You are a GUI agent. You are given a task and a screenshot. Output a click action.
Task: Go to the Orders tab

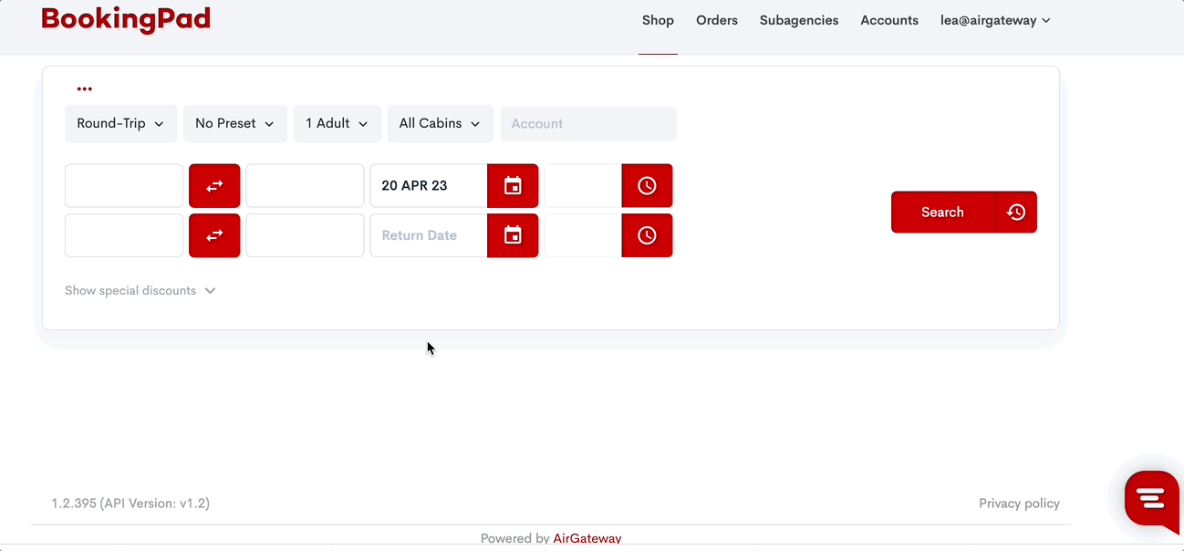coord(716,20)
